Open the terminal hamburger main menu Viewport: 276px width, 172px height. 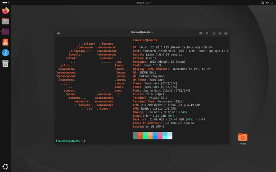pyautogui.click(x=207, y=33)
